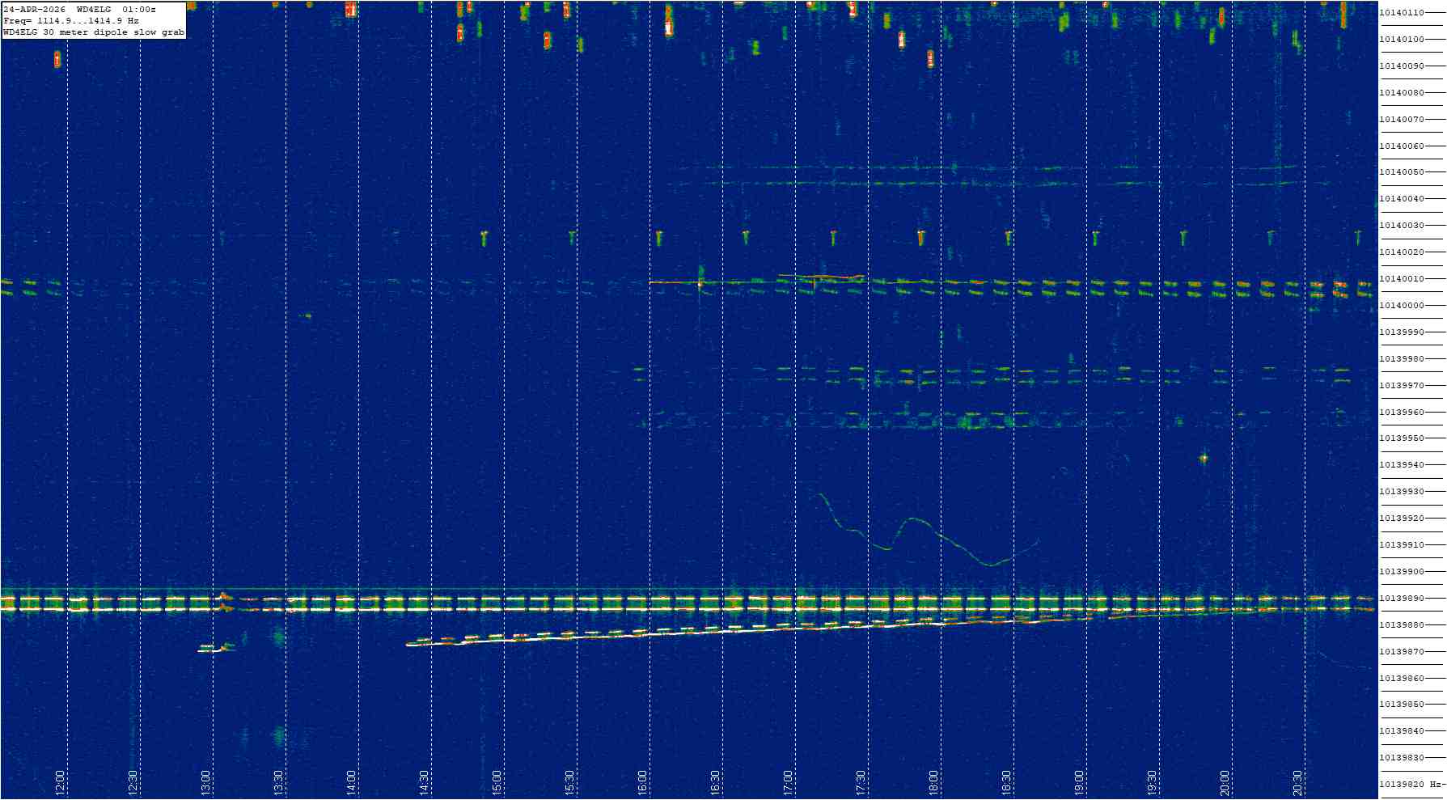Screen dimensions: 1447x800
Task: Click the 12:00 time axis label
Action: [61, 782]
